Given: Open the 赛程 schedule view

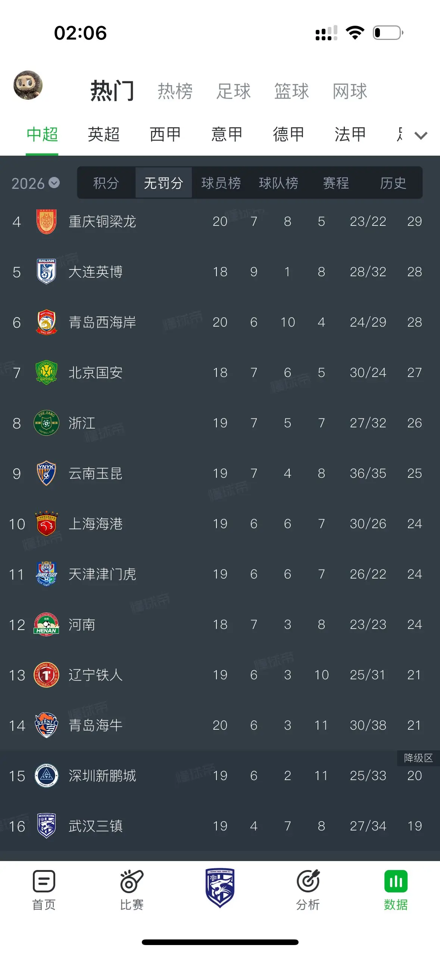Looking at the screenshot, I should coord(336,183).
